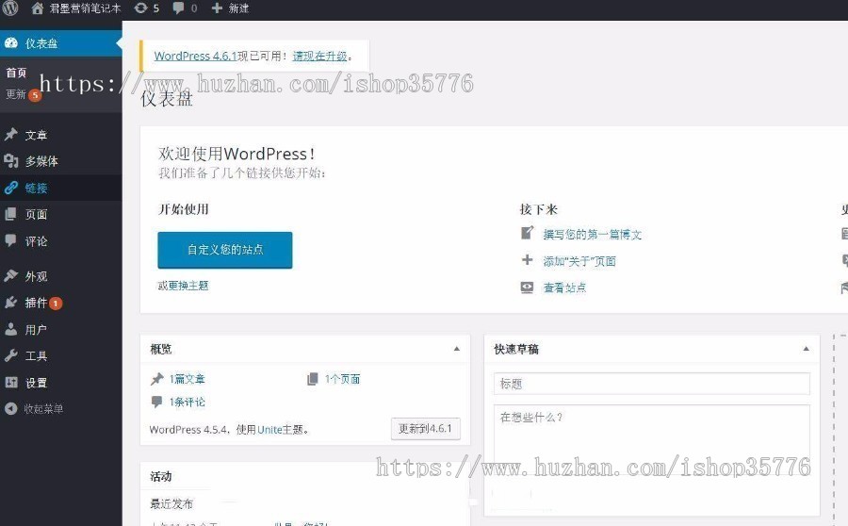Open the 页面 menu in sidebar
Image resolution: width=848 pixels, height=526 pixels.
(x=36, y=214)
